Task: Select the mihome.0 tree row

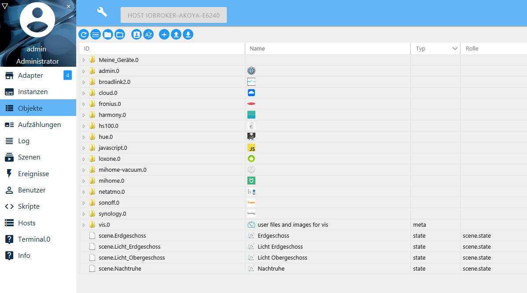Action: tap(303, 181)
